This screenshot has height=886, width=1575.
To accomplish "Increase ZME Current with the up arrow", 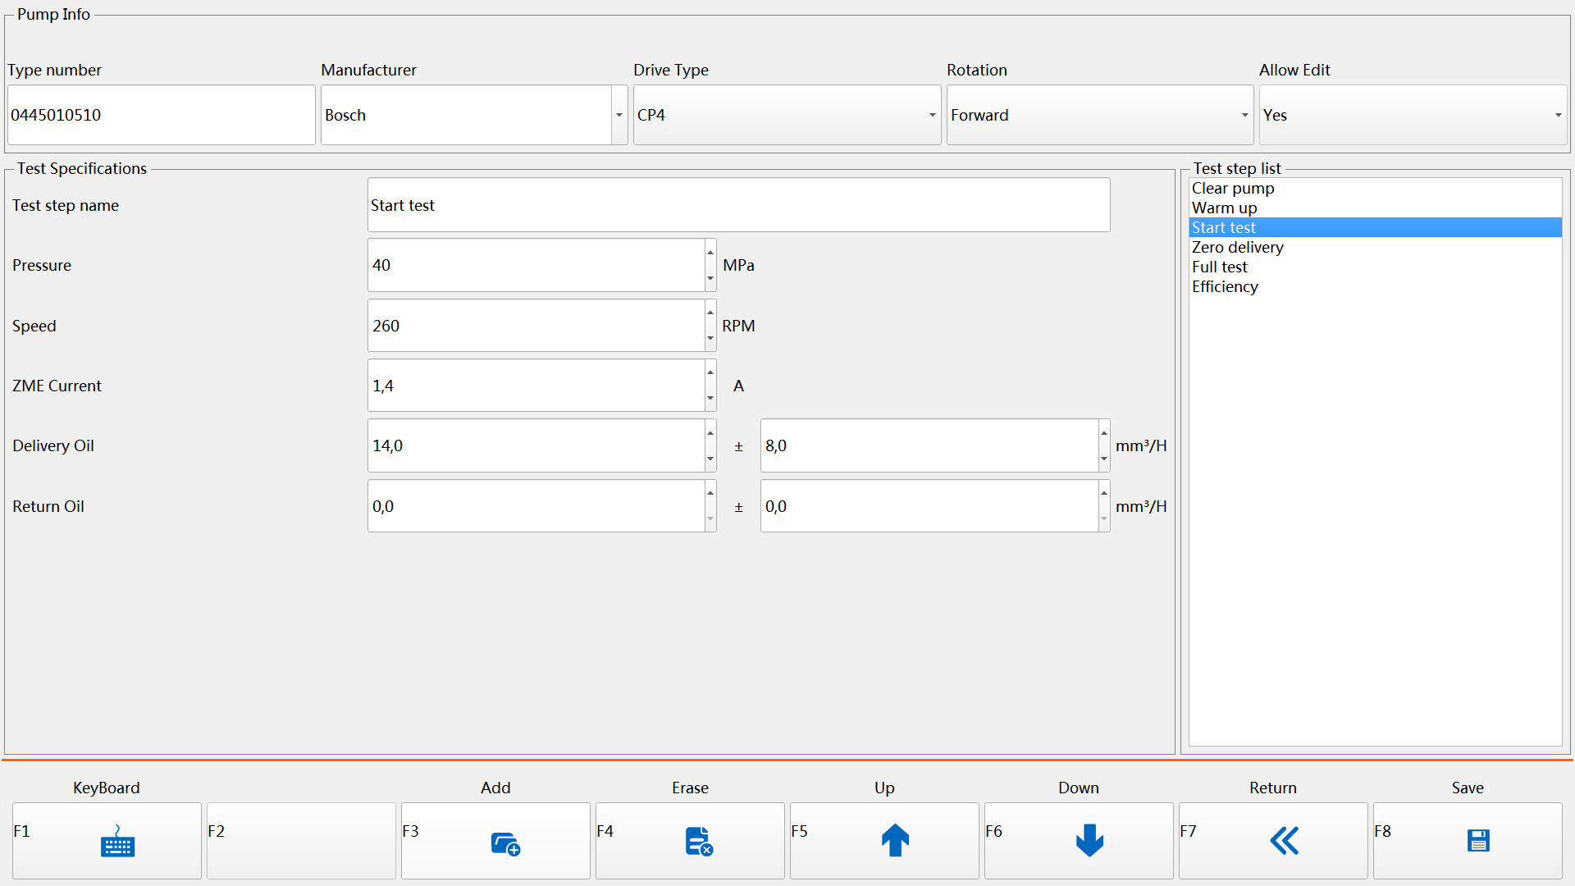I will click(x=710, y=372).
